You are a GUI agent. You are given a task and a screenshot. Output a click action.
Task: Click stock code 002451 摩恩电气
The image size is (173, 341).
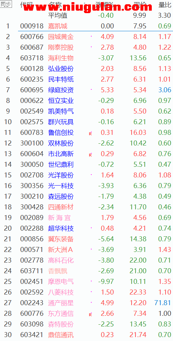pyautogui.click(x=32, y=282)
